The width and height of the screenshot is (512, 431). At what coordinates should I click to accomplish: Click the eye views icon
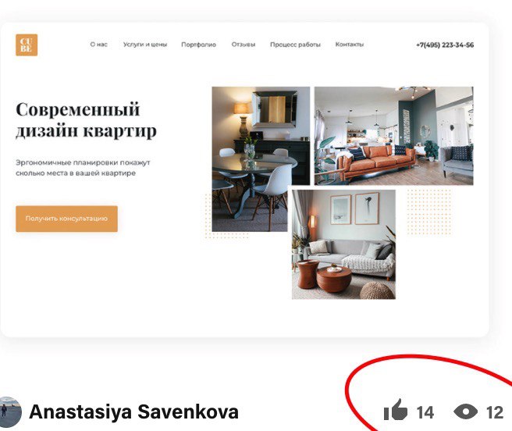coord(465,411)
